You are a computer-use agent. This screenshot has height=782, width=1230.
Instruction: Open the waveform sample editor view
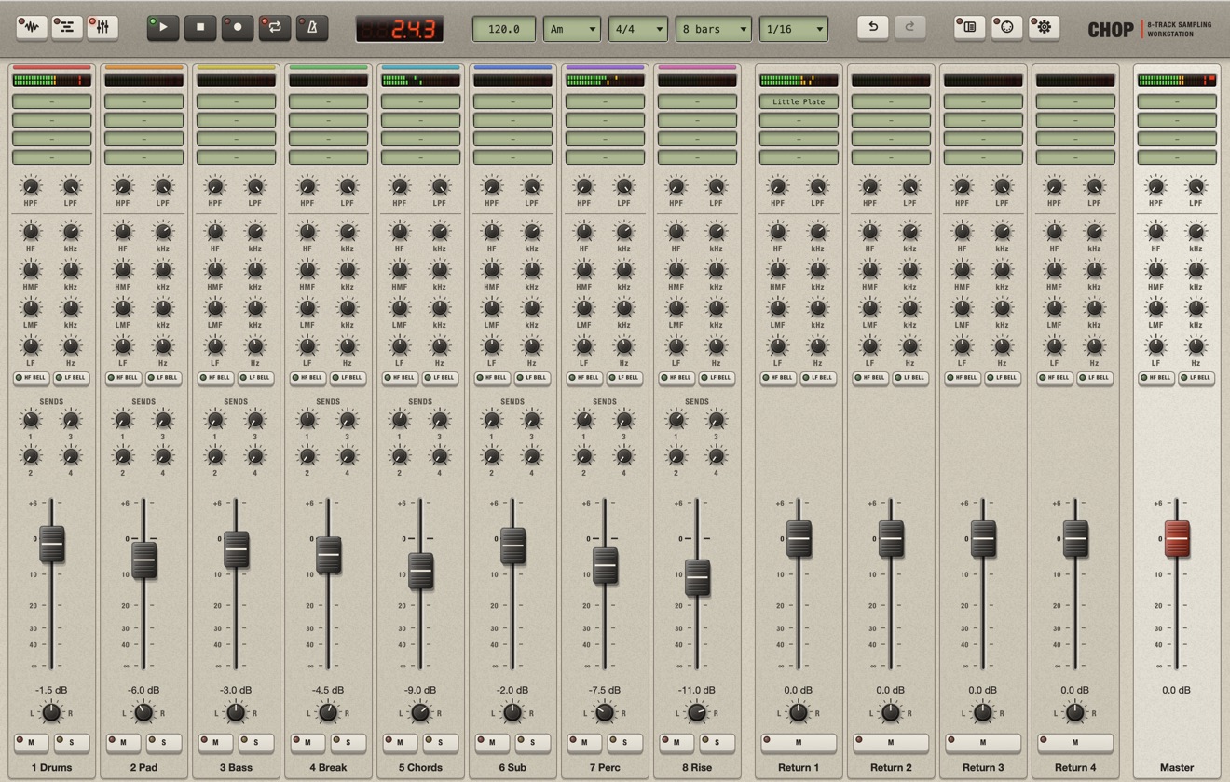[x=32, y=27]
